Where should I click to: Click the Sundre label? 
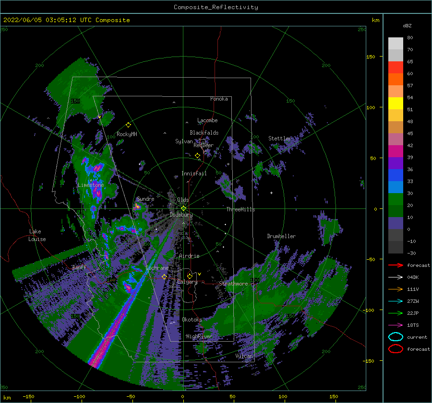click(x=145, y=199)
